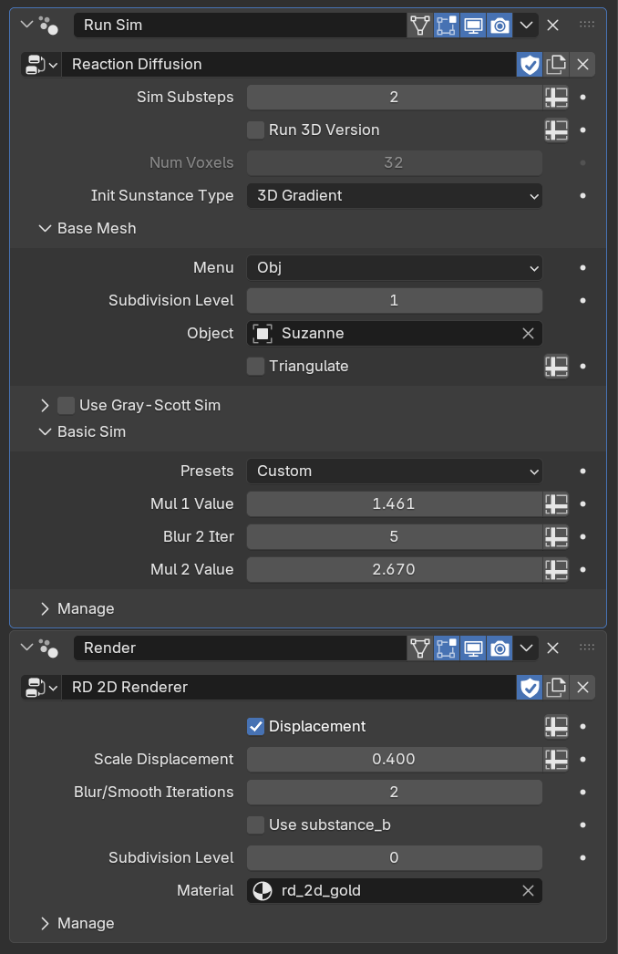Toggle Edit Mode display for Run Sim modifier
The width and height of the screenshot is (618, 954).
(447, 25)
